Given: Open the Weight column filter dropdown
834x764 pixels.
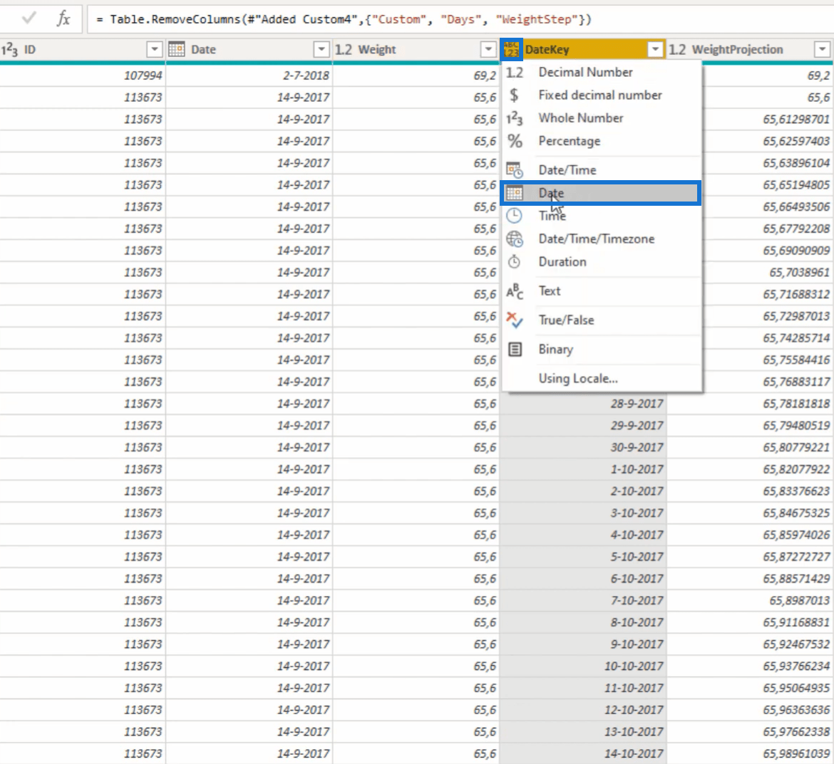Looking at the screenshot, I should point(488,49).
